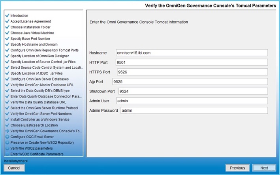
Task: Click checkmark beside Configure OmniGen Repository Tomcat Ports
Action: (7, 50)
